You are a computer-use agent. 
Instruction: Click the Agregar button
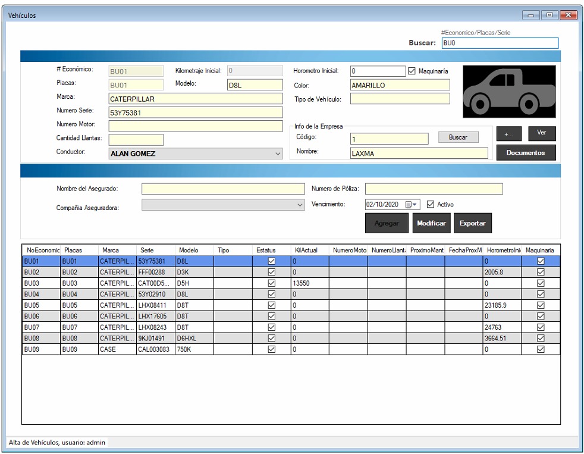[x=387, y=223]
